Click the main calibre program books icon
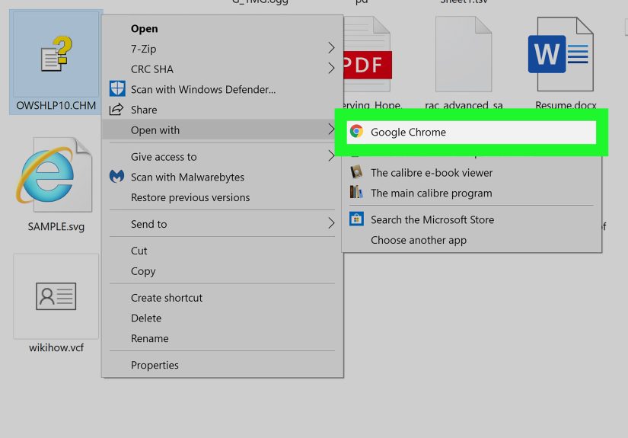Screen dimensions: 628x438 tap(356, 193)
